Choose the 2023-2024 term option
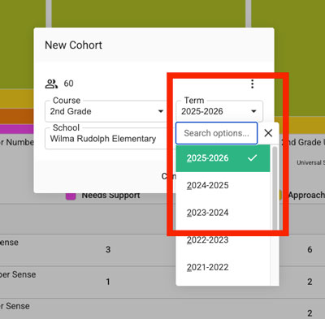 (223, 213)
